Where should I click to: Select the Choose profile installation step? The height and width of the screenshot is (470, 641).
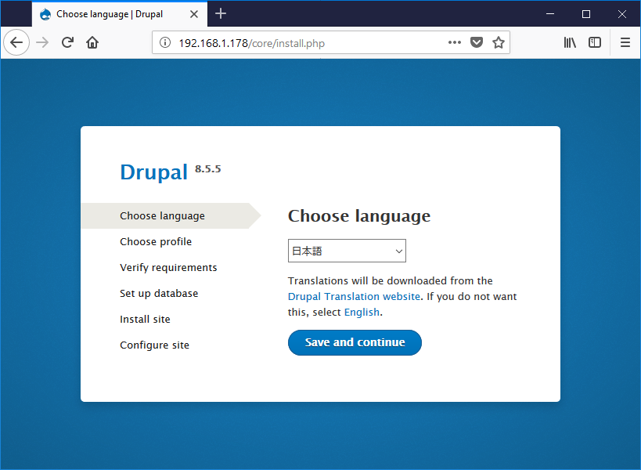(x=156, y=241)
